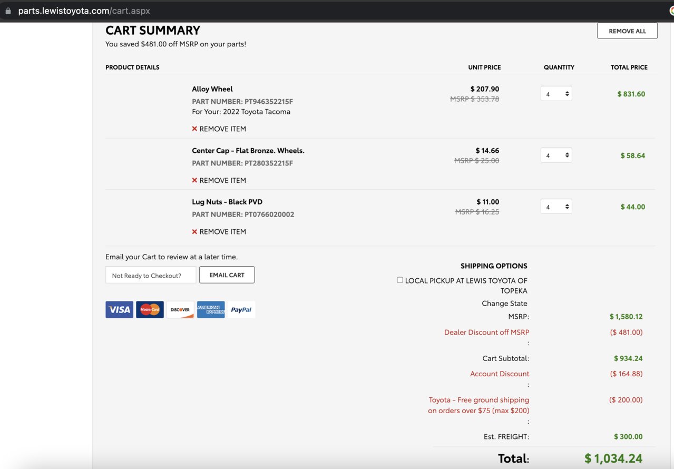Click the American Express card icon
The image size is (674, 469).
[211, 310]
